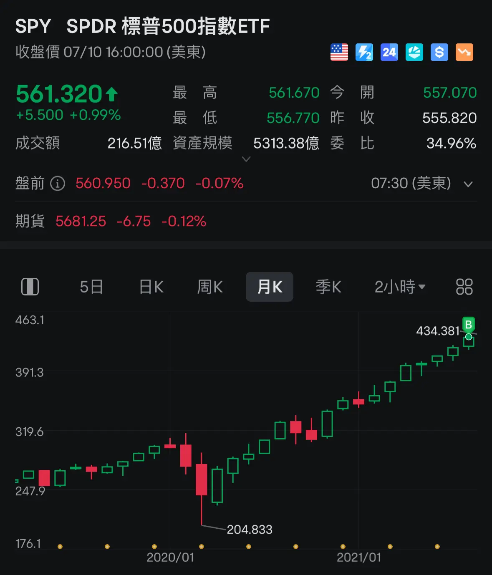Tap the asset size value 5313.38億
Image resolution: width=492 pixels, height=575 pixels.
(x=286, y=144)
